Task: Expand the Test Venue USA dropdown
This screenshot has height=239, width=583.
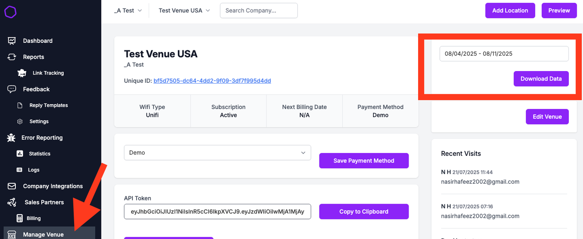Action: pos(184,10)
